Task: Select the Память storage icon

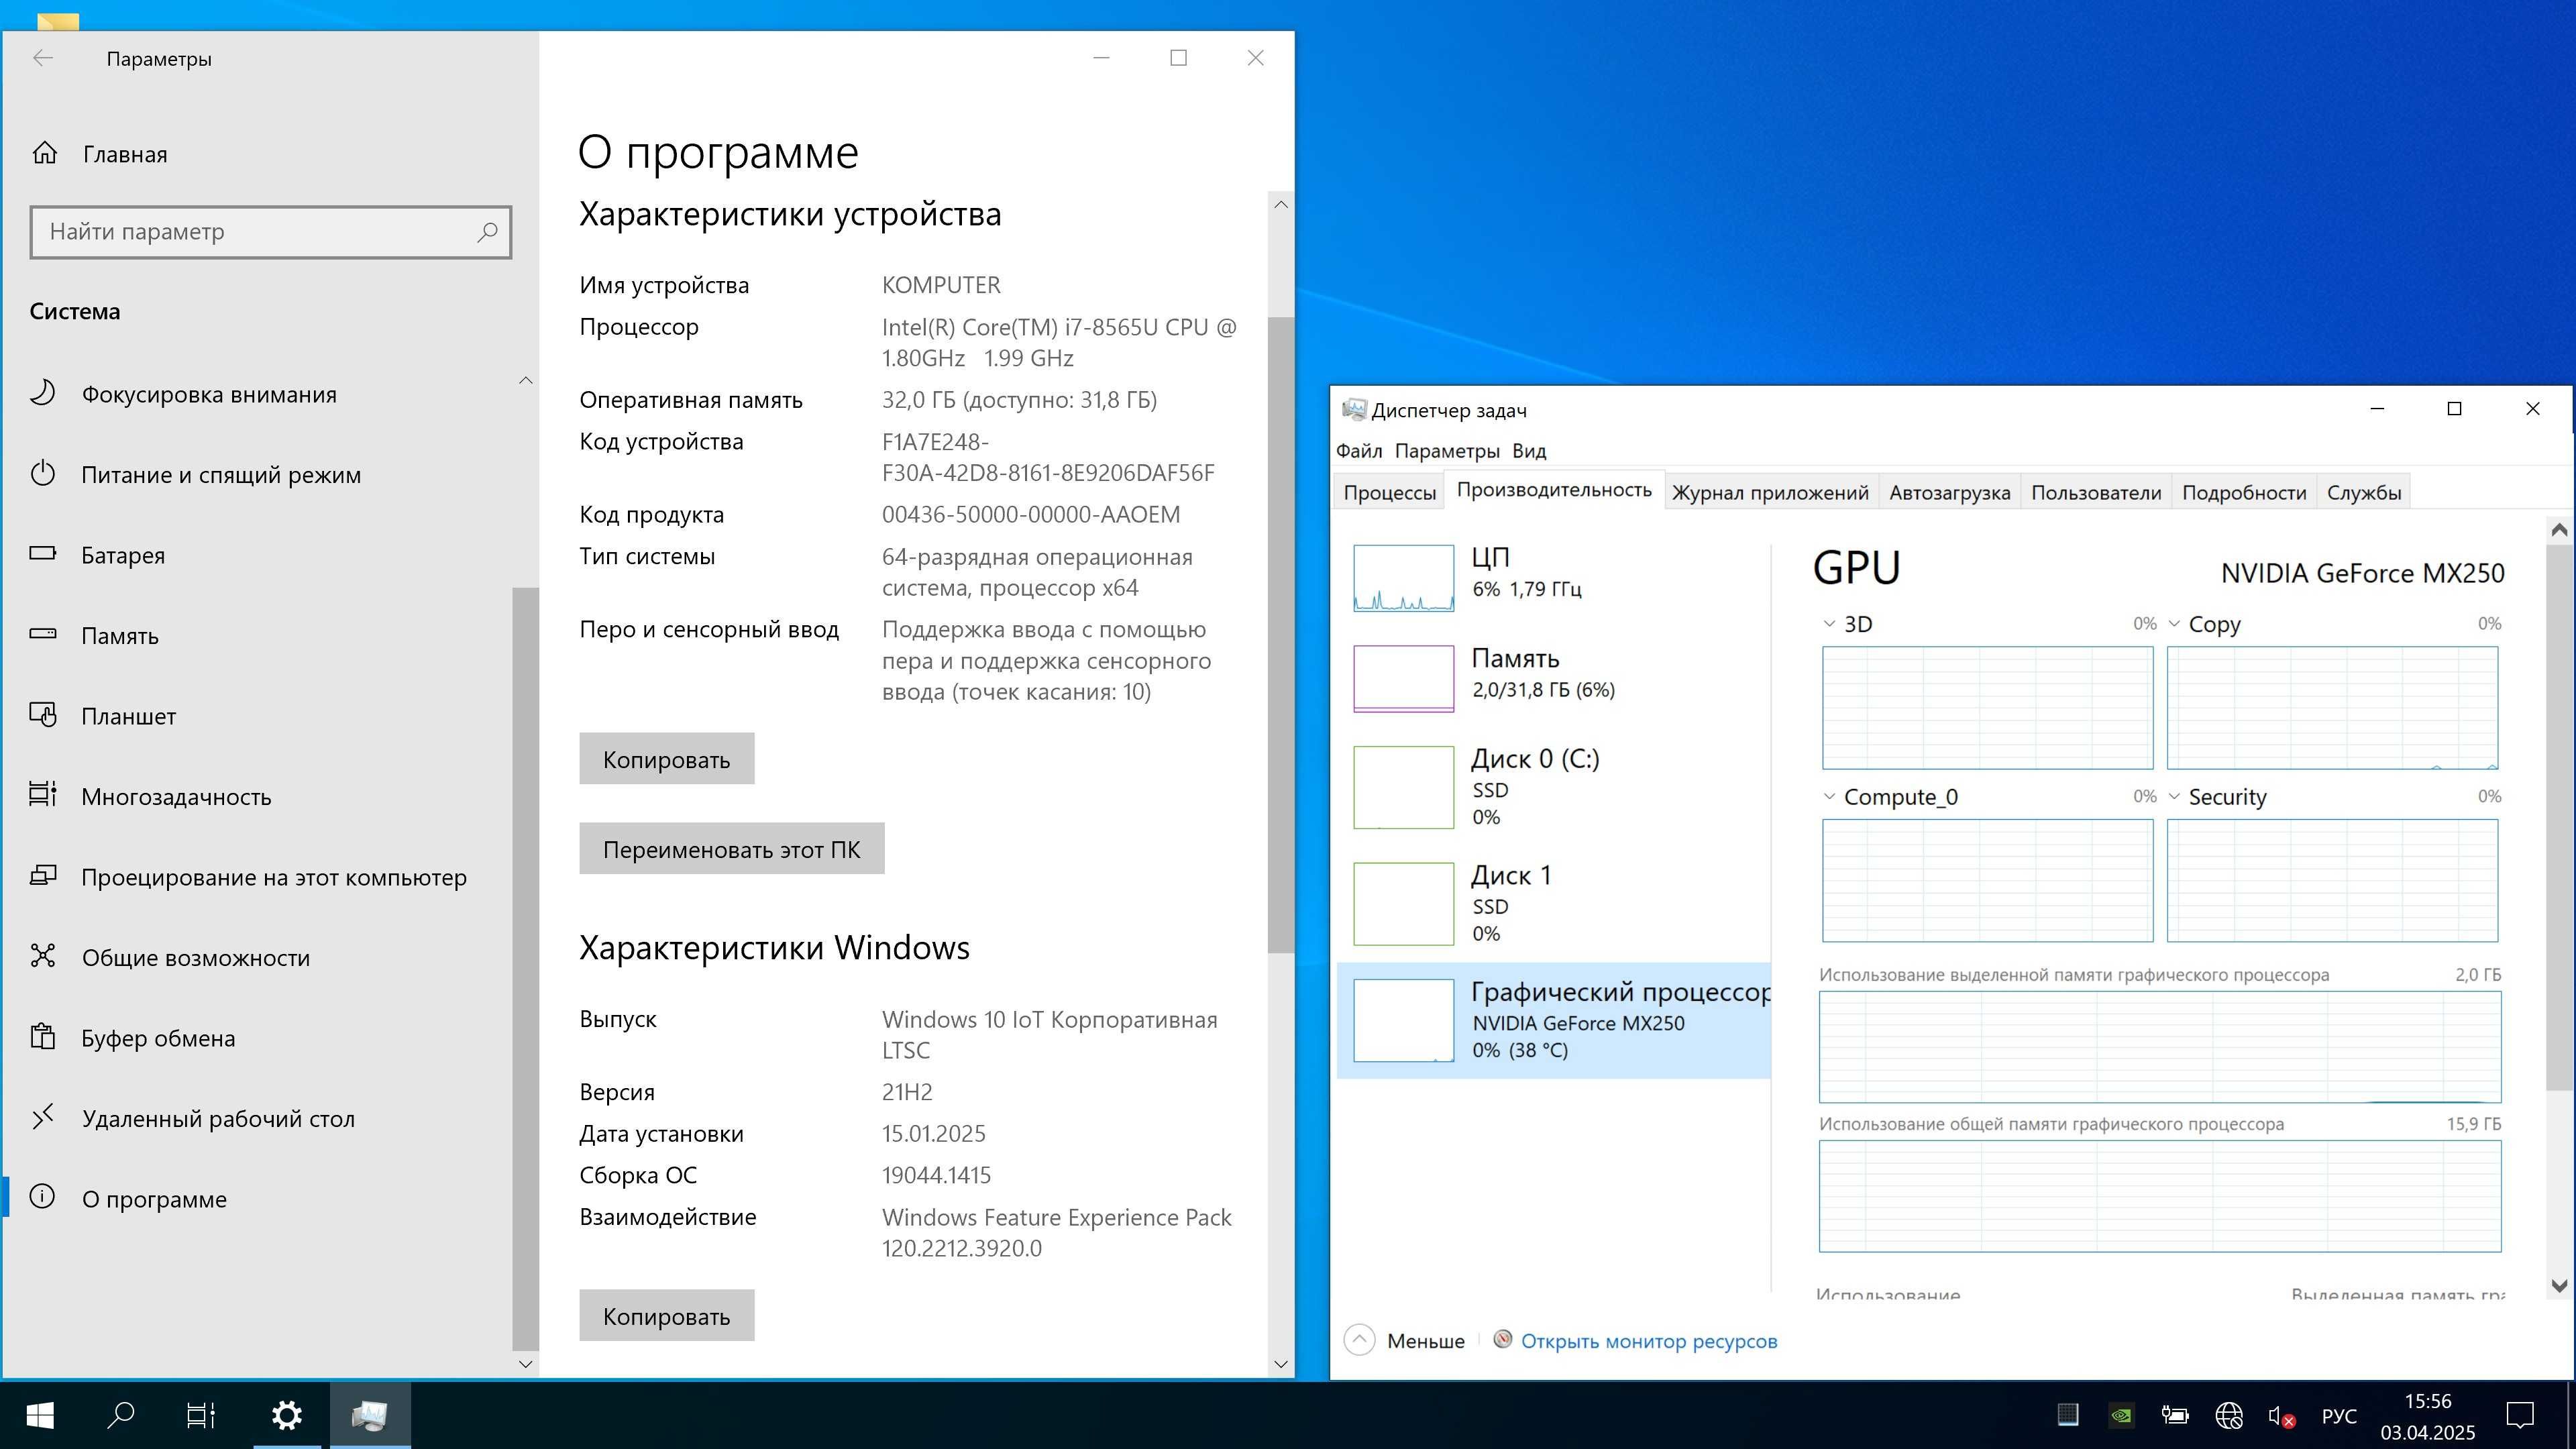Action: (x=43, y=634)
